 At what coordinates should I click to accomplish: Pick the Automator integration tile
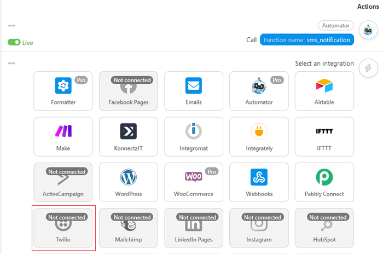259,91
